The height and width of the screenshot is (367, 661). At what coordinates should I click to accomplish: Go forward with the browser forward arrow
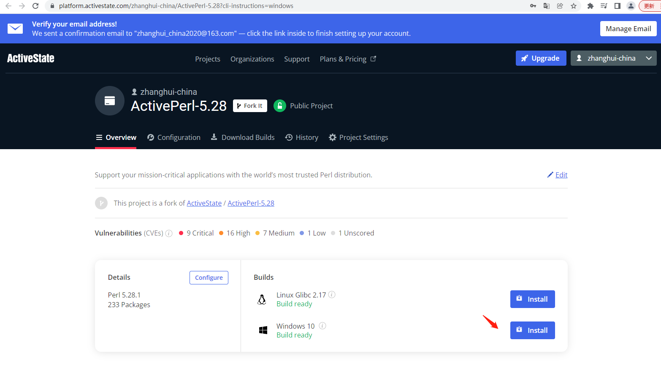click(x=22, y=6)
